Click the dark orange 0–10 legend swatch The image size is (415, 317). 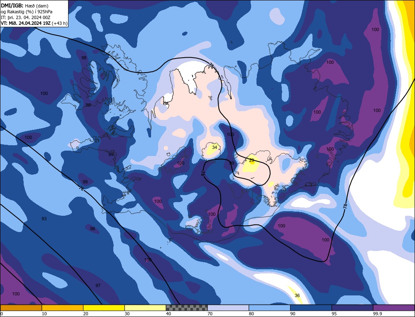[21, 307]
